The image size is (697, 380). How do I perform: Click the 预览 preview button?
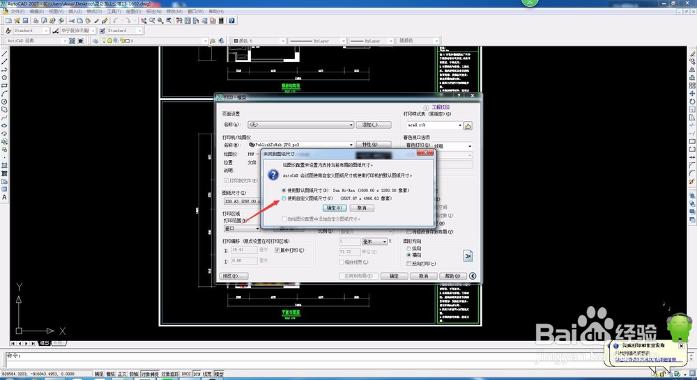234,276
